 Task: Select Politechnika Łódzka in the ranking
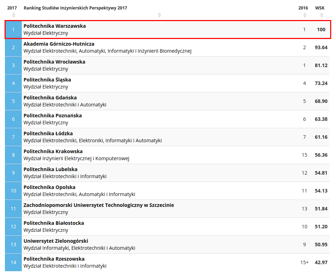point(48,133)
